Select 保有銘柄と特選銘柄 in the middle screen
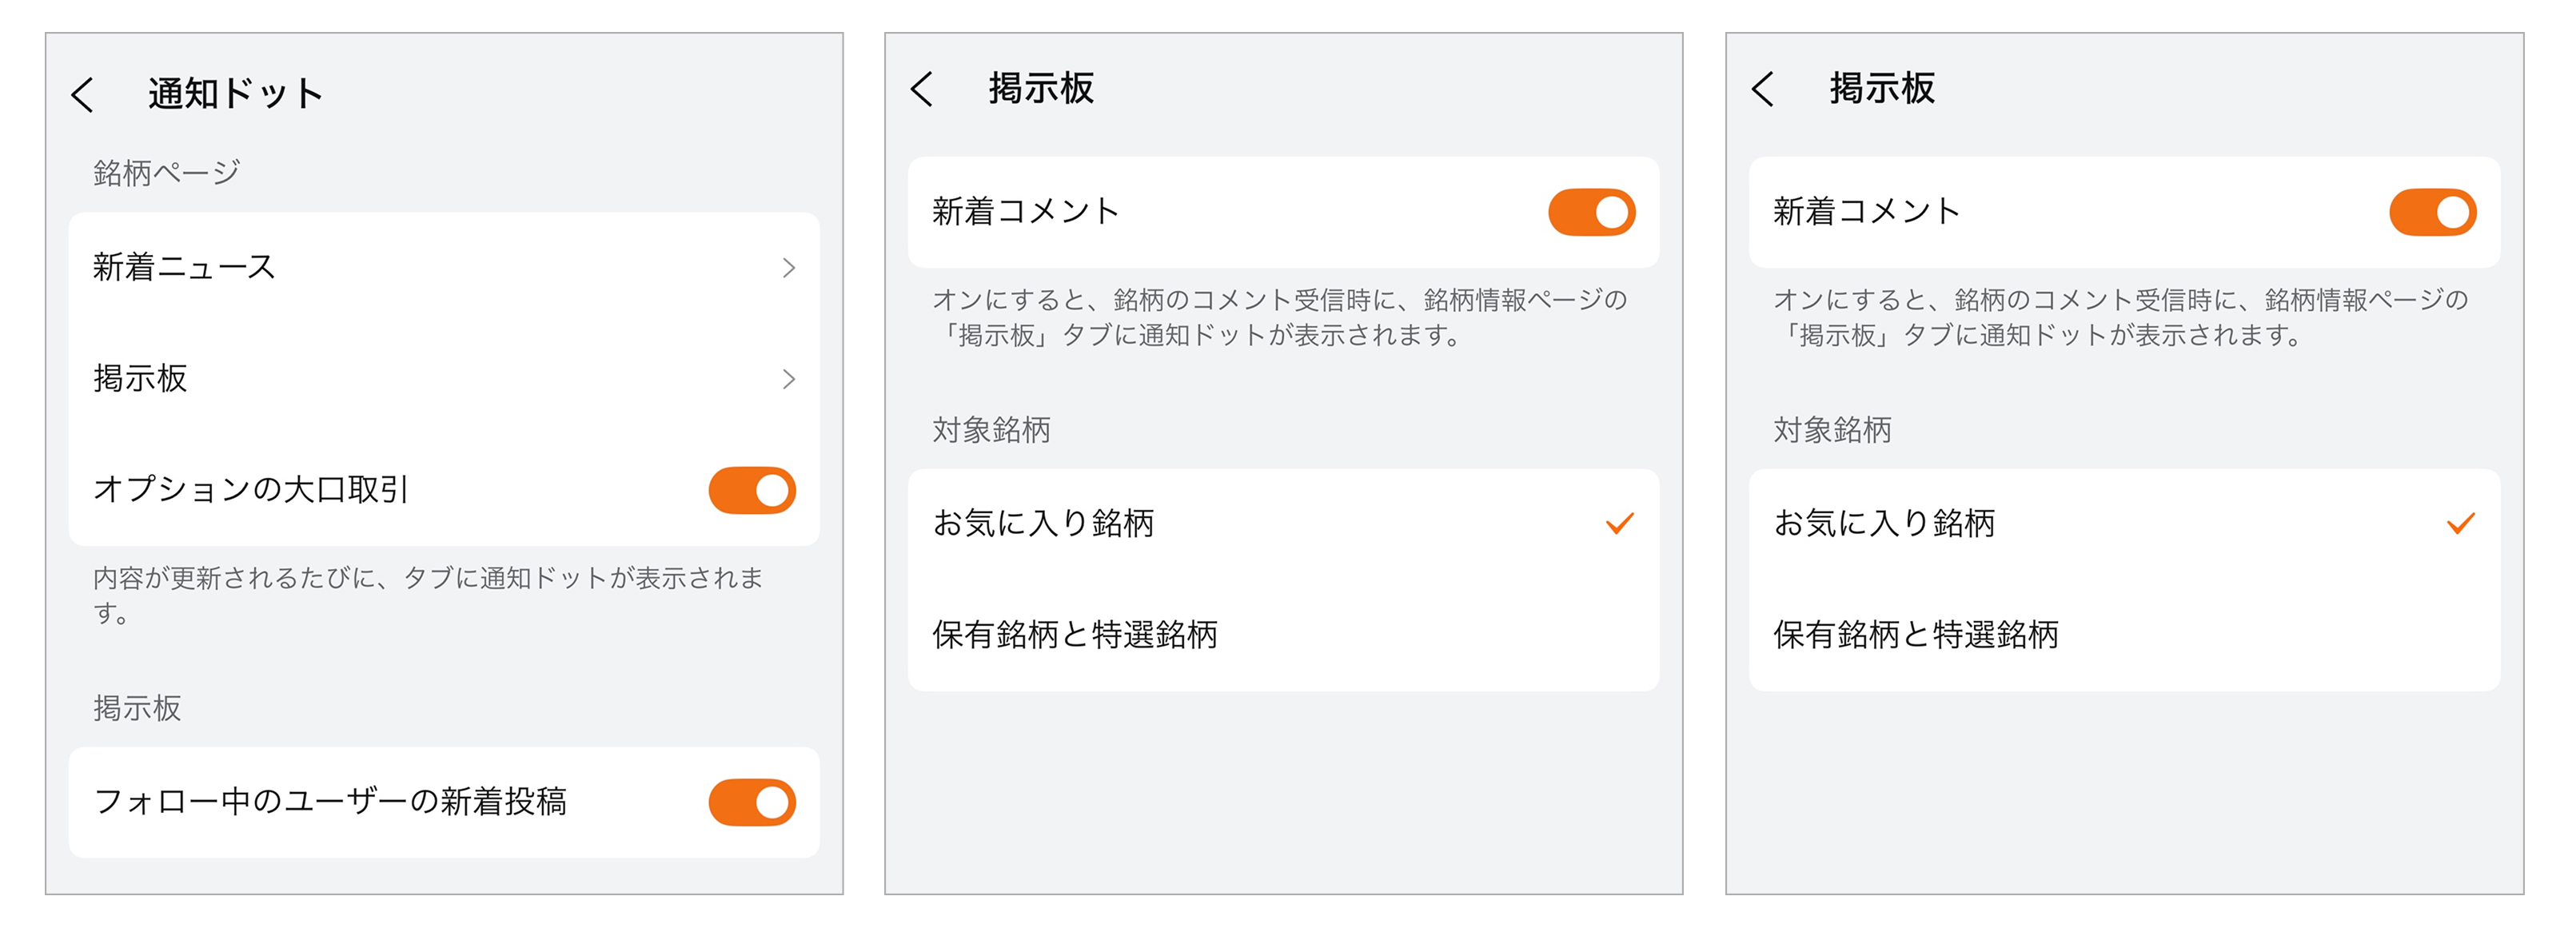2576x932 pixels. point(1075,635)
